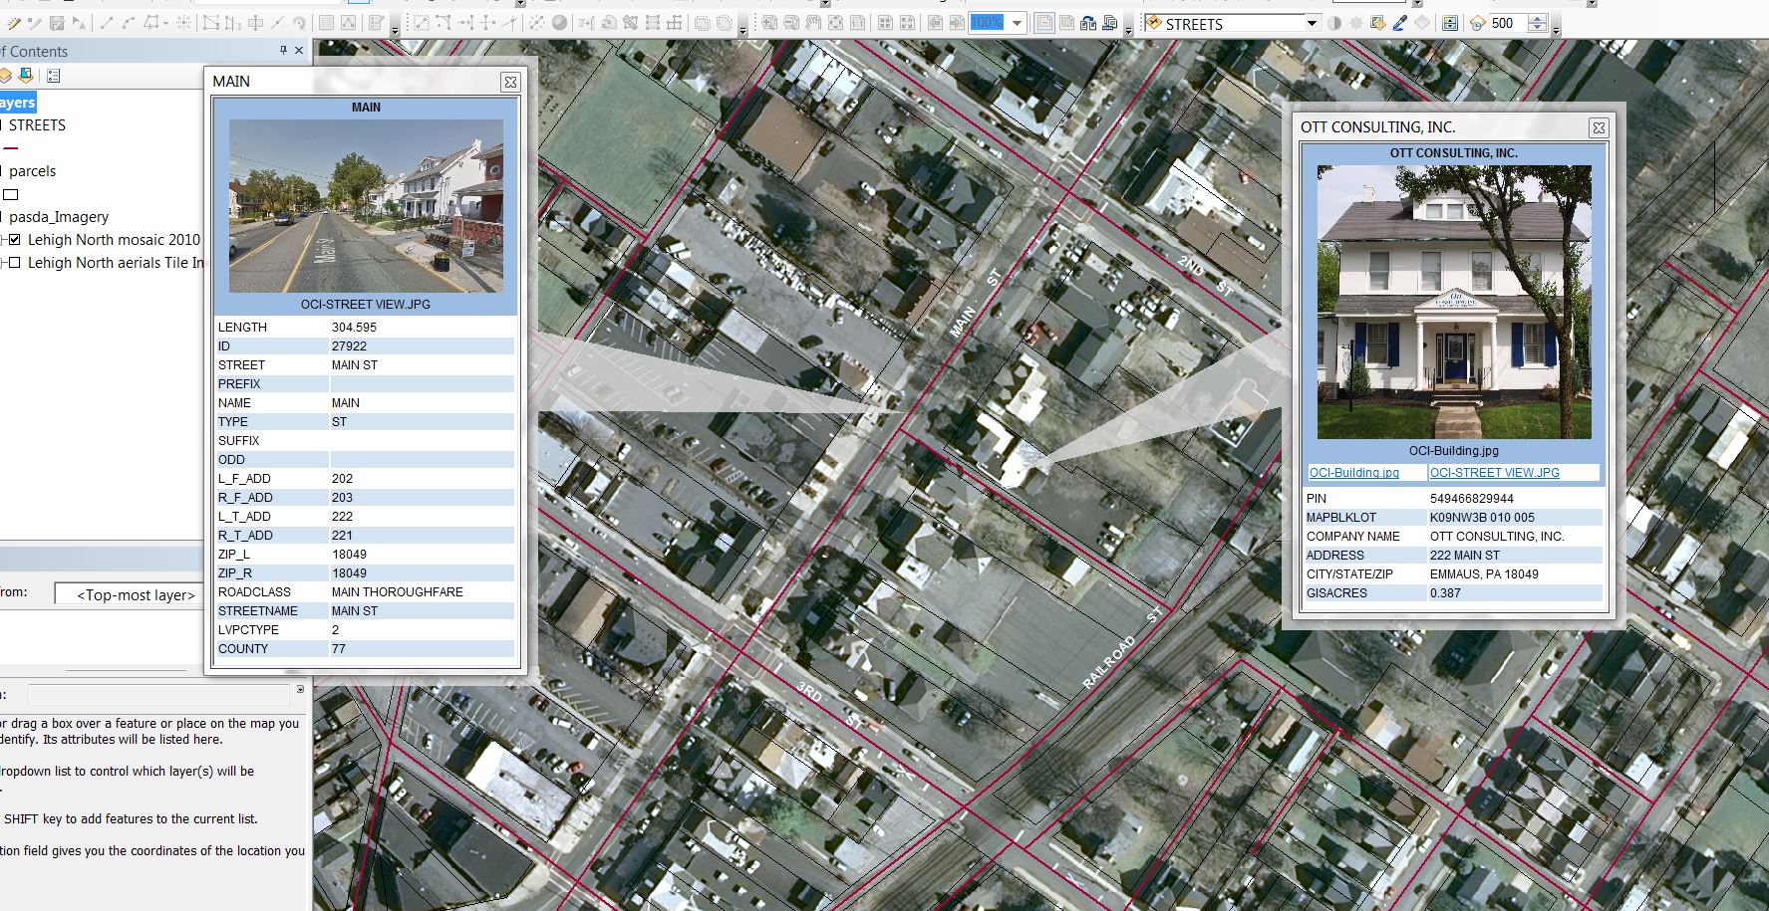The height and width of the screenshot is (911, 1769).
Task: Click the COUNTY value 77
Action: click(x=338, y=649)
